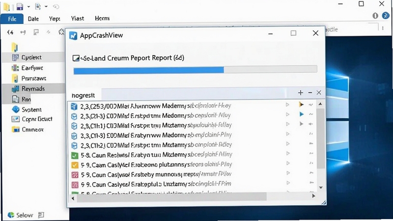The image size is (393, 221).
Task: Select the row starting 2,3,C1h1)
Action: coord(192,125)
